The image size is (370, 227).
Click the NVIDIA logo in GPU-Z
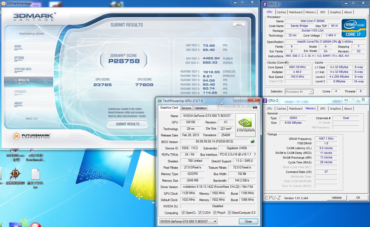[x=246, y=125]
